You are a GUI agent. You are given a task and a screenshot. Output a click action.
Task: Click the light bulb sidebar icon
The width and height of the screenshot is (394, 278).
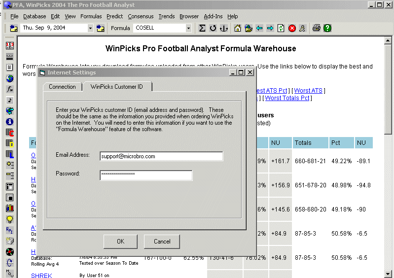10,219
